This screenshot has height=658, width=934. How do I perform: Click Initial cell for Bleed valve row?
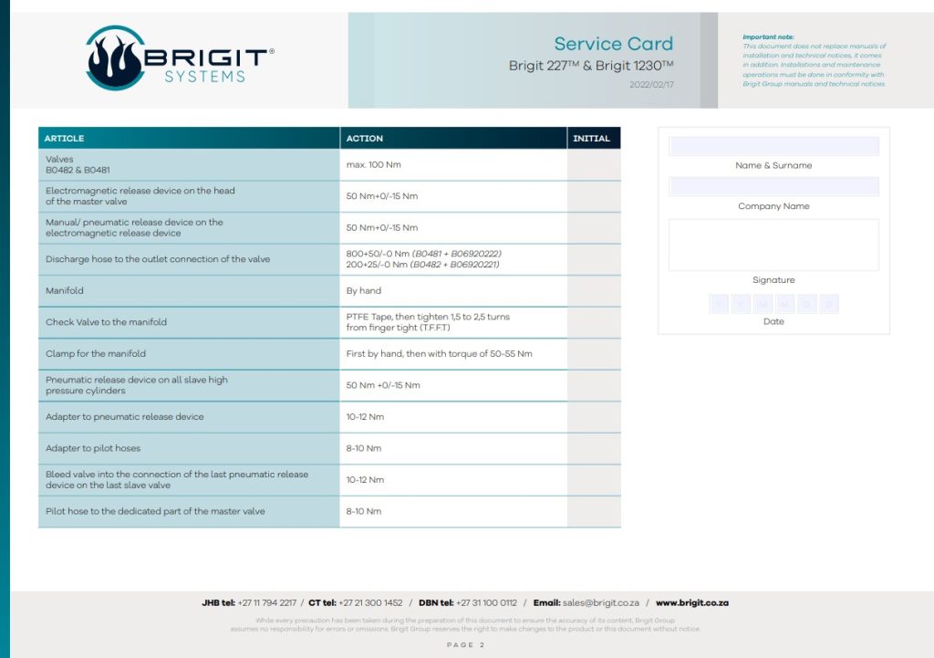click(x=594, y=480)
